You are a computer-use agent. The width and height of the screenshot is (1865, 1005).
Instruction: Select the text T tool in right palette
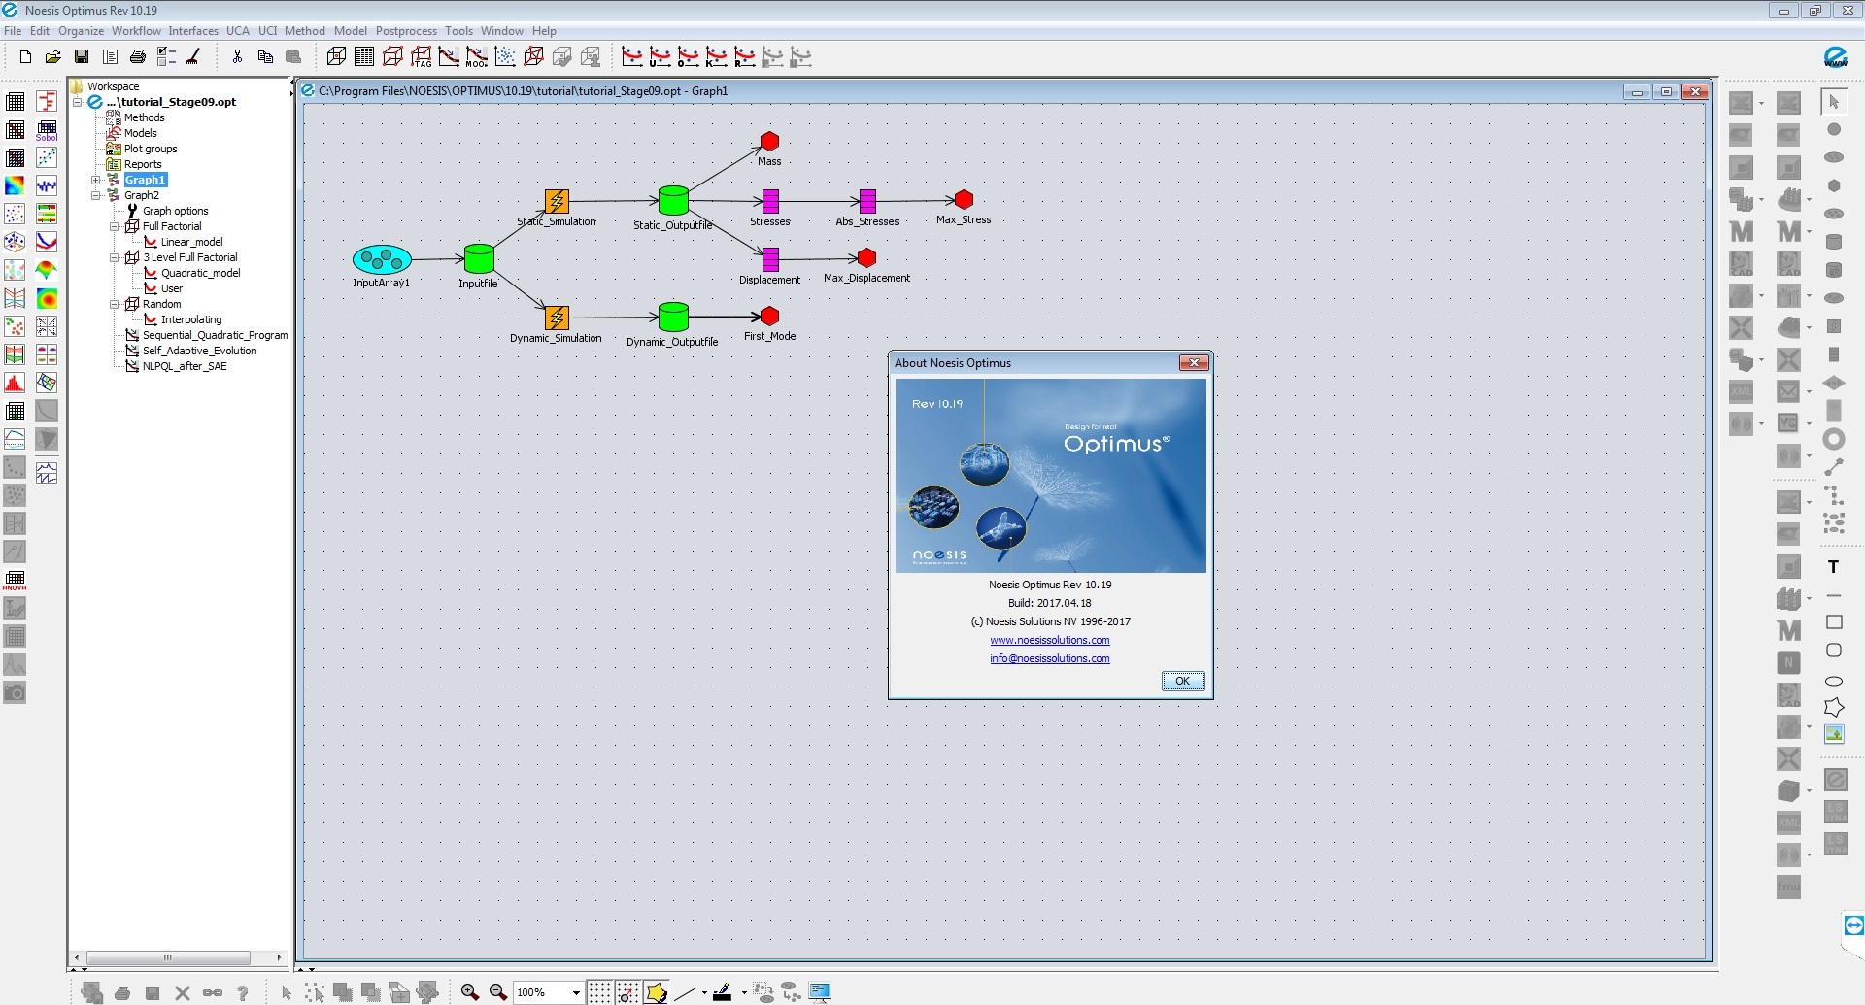1834,567
